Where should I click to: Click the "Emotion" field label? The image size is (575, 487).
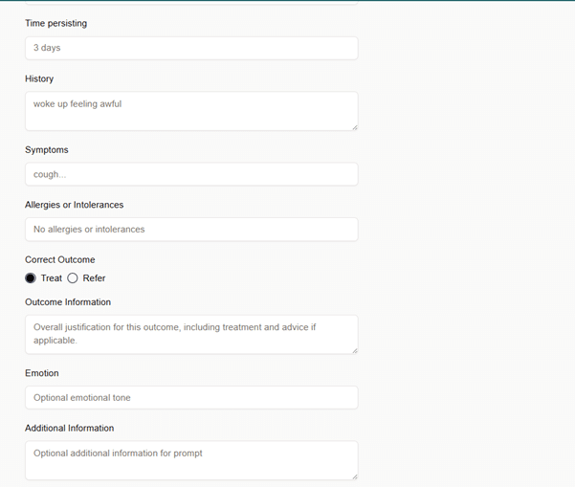[x=42, y=373]
